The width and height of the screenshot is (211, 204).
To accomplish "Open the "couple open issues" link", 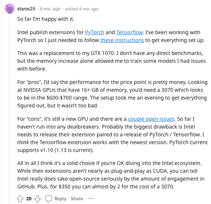I will 151,119.
